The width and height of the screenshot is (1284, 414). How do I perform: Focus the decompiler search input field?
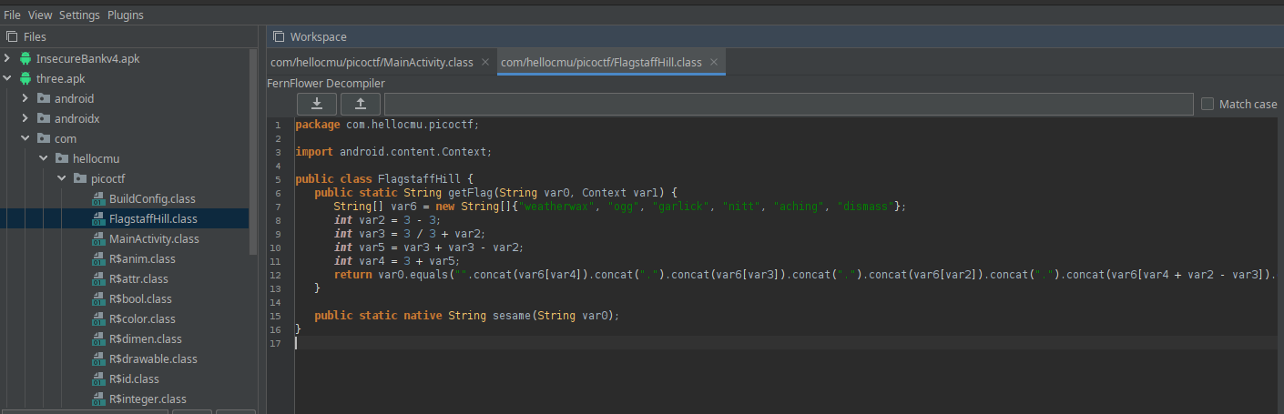789,104
